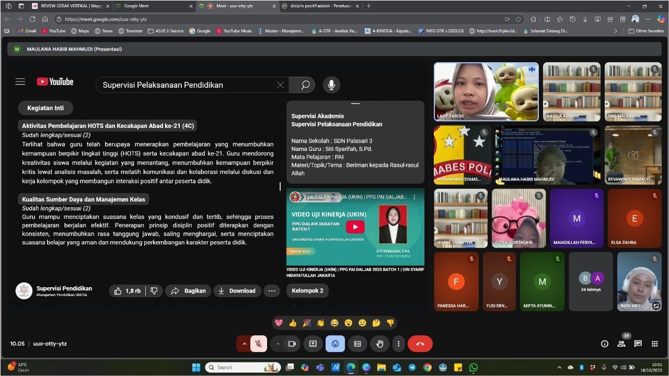
Task: Expand audio settings arrow beside microphone
Action: pos(244,344)
